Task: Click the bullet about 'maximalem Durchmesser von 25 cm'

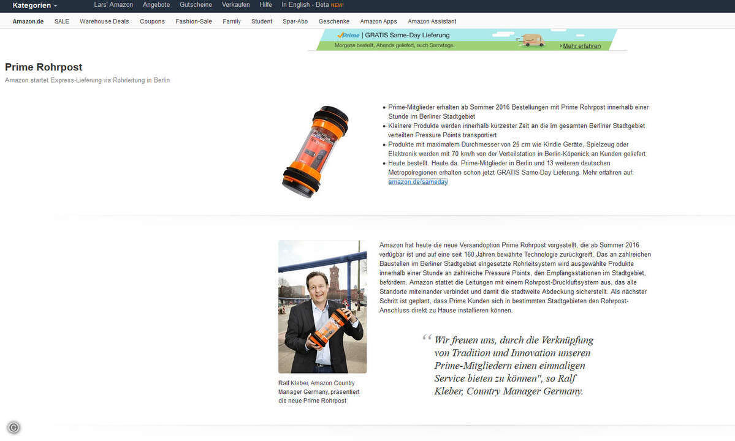Action: click(x=517, y=149)
